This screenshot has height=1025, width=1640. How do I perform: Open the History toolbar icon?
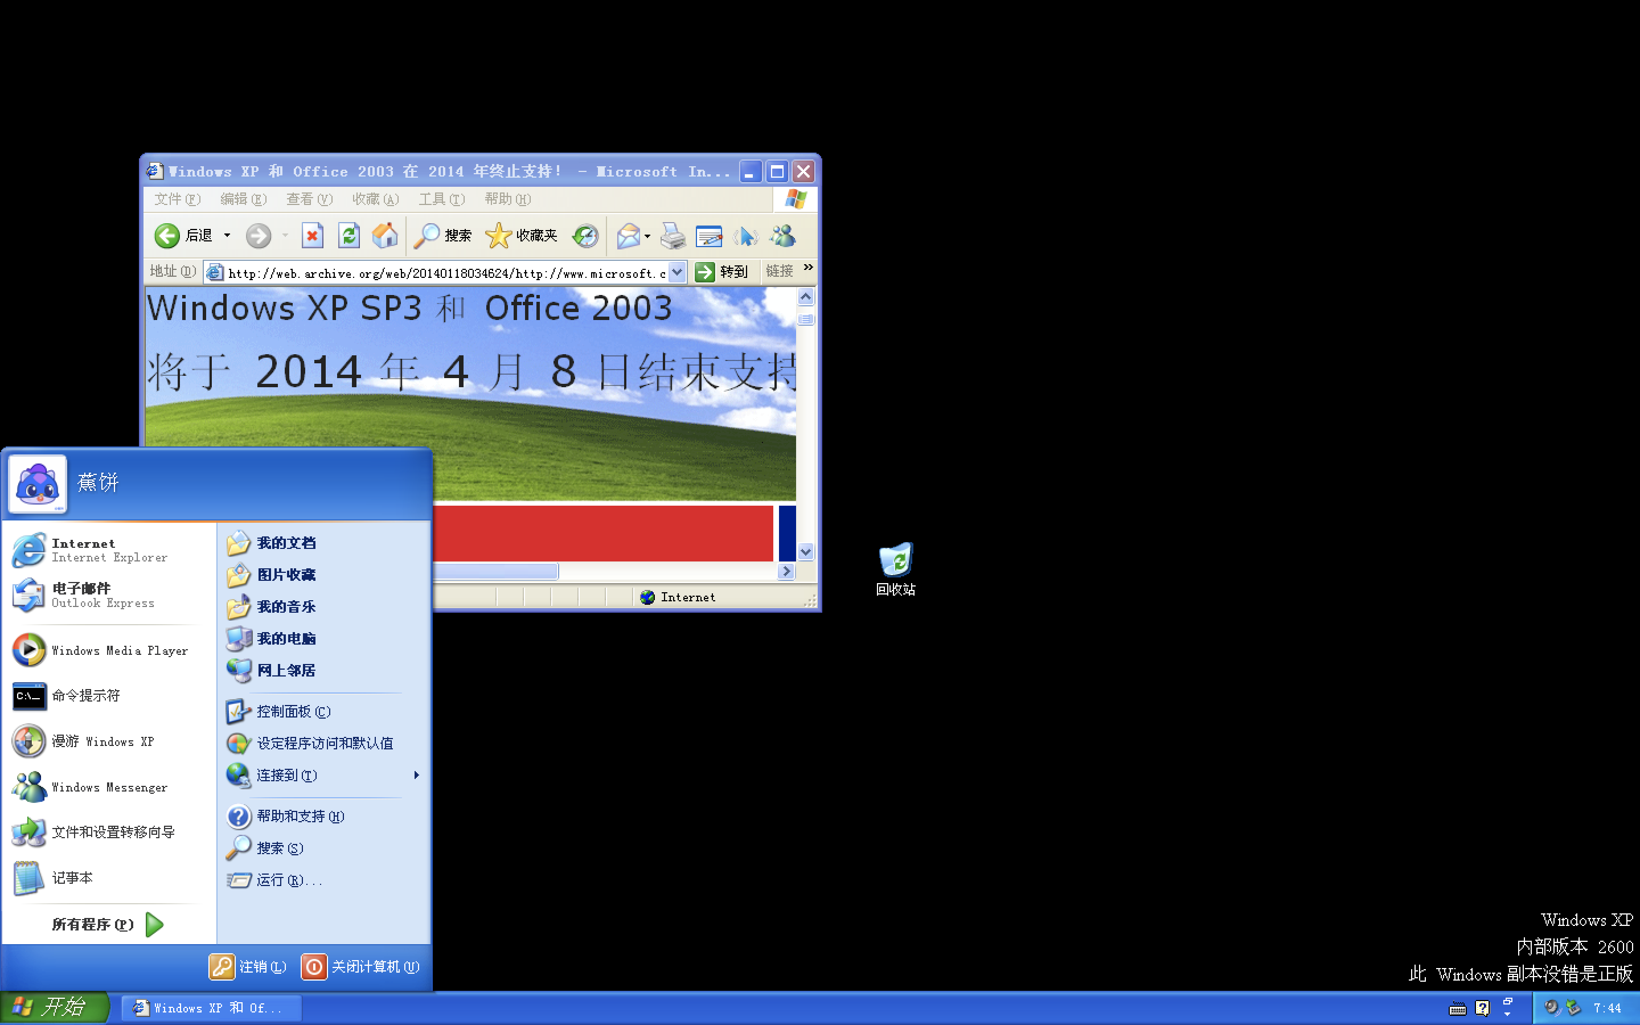pos(585,235)
